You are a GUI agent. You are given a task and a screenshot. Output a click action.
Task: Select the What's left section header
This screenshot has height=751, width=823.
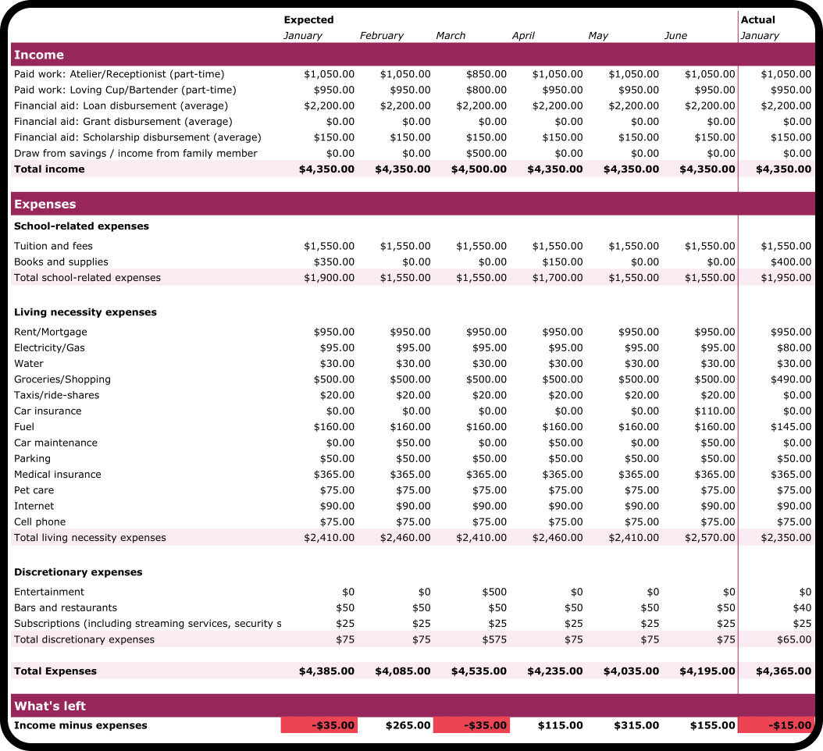50,706
